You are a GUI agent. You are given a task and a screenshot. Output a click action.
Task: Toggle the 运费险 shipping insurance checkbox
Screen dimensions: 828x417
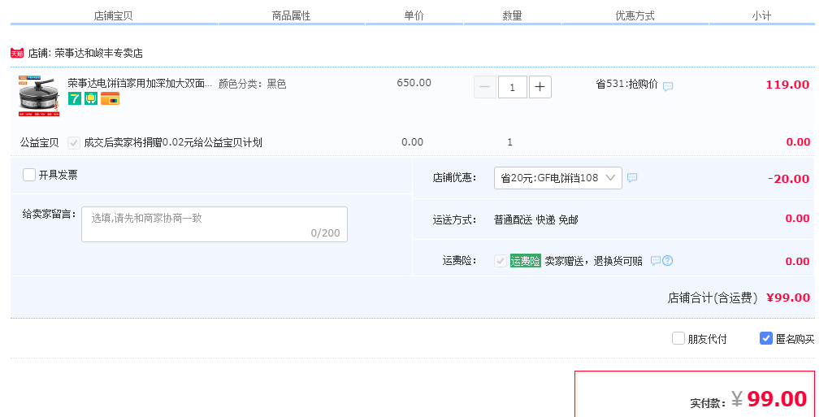tap(500, 261)
